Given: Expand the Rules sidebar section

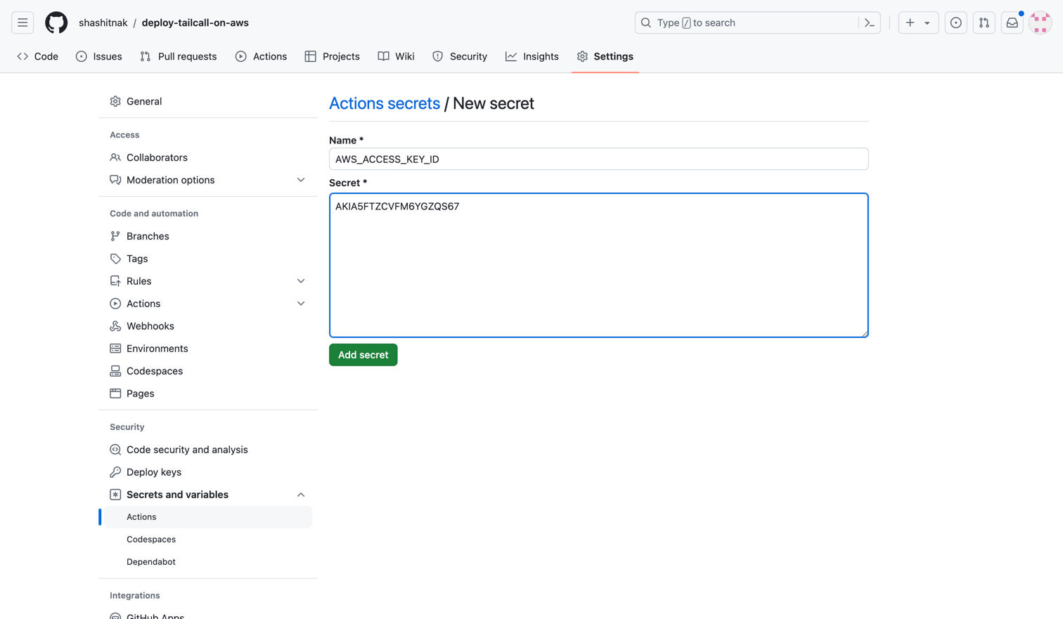Looking at the screenshot, I should pos(301,281).
